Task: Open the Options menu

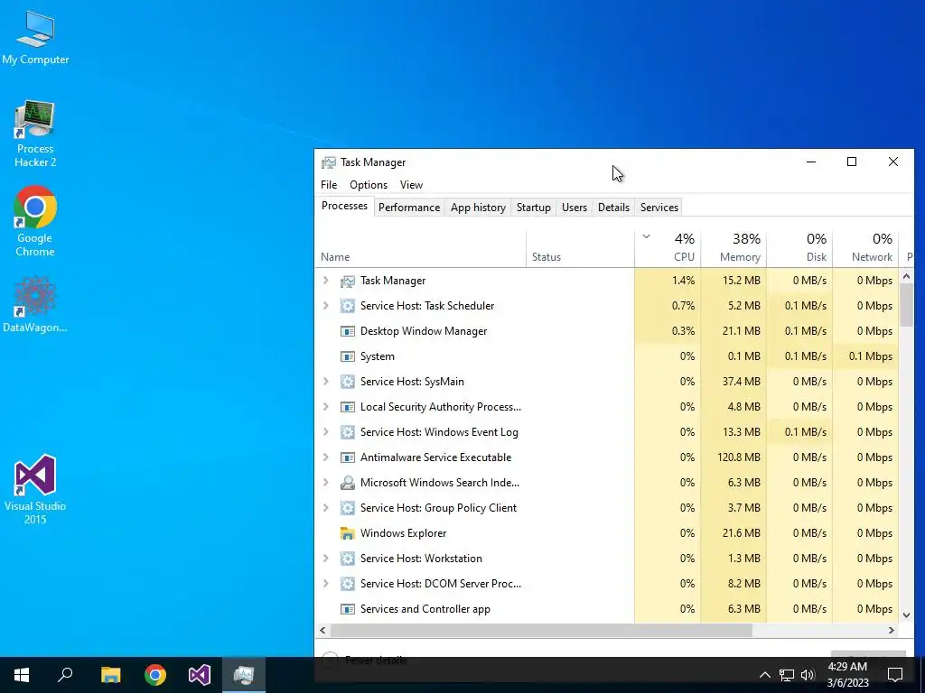Action: (x=369, y=185)
